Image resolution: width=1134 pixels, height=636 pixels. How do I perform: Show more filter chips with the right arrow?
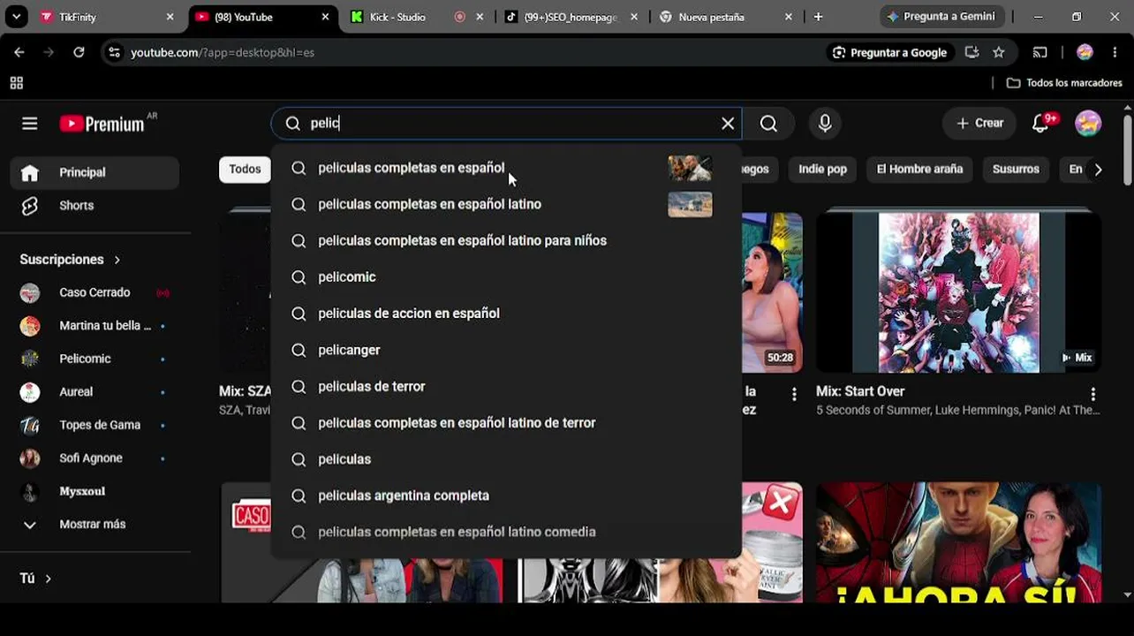click(1098, 170)
